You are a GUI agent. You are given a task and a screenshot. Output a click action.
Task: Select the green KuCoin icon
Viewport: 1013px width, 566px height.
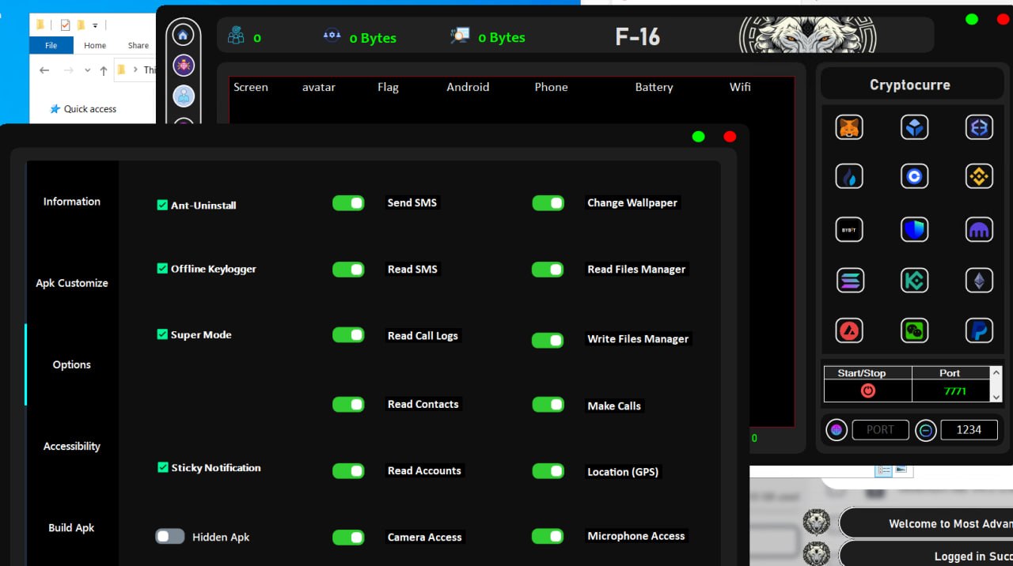pyautogui.click(x=915, y=280)
